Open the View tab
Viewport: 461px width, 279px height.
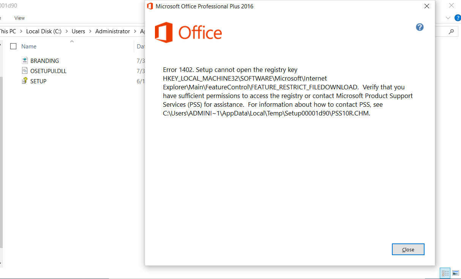point(19,18)
